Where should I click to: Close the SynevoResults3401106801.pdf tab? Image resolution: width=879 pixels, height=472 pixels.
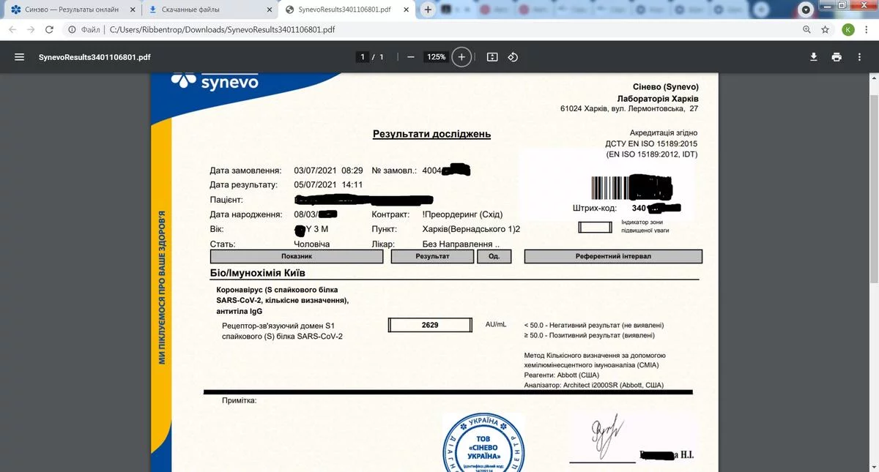(x=407, y=10)
